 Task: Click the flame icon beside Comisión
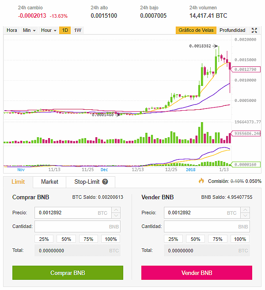tap(201, 181)
